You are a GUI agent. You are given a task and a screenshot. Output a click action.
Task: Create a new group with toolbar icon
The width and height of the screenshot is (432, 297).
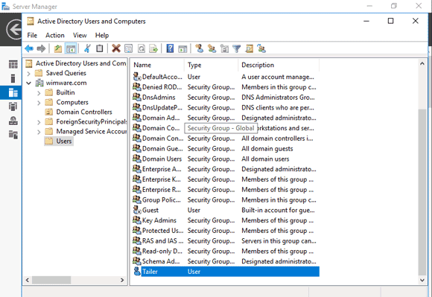pyautogui.click(x=212, y=48)
